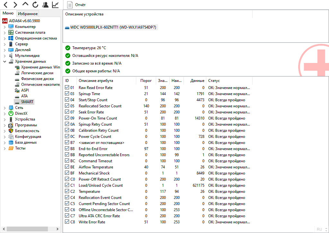Expand the Операционная система tree node
This screenshot has height=233, width=329.
click(x=4, y=39)
